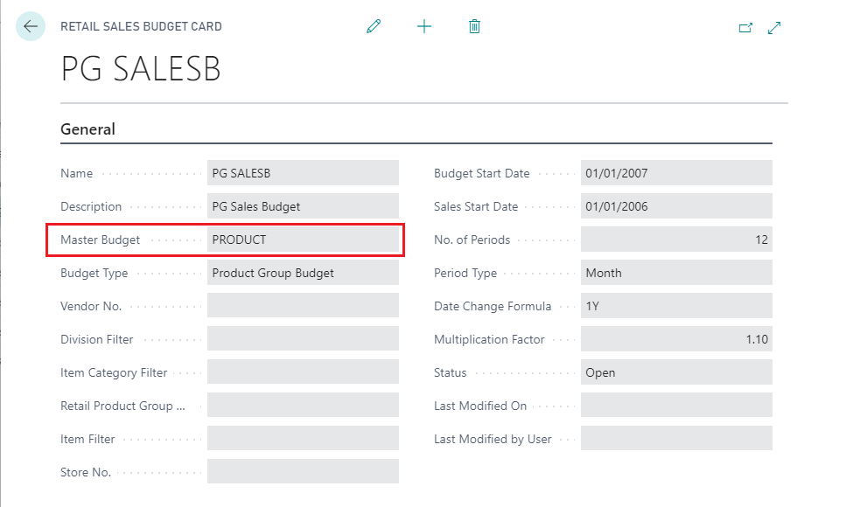Click the trash delete icon

point(474,27)
